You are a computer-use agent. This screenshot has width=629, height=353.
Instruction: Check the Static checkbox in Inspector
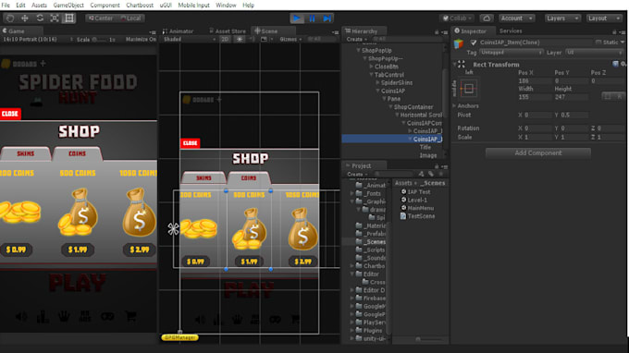598,43
